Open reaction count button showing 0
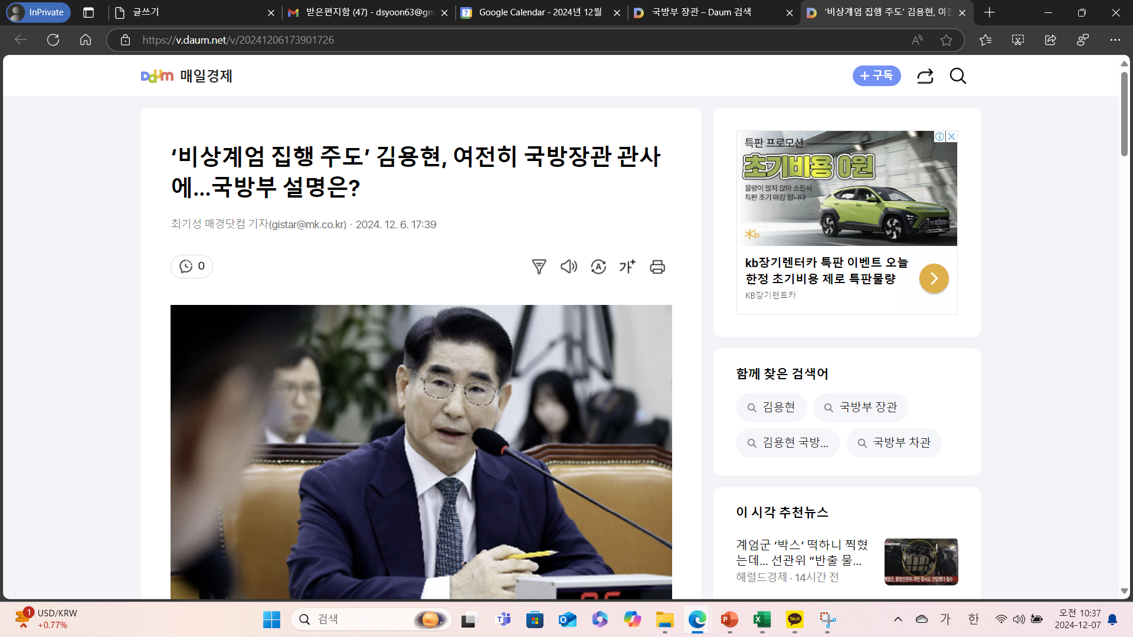The image size is (1133, 637). (192, 267)
